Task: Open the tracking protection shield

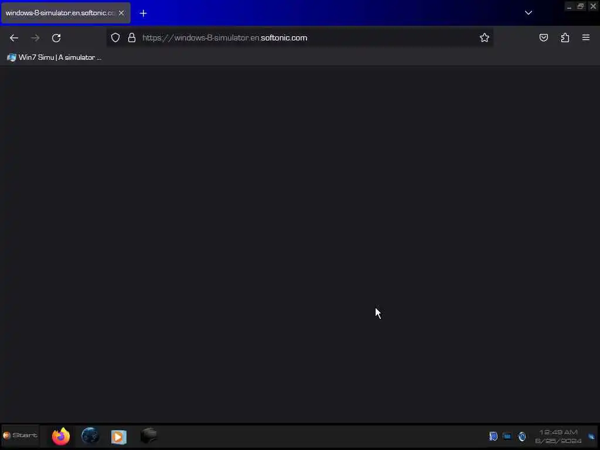Action: [x=115, y=37]
